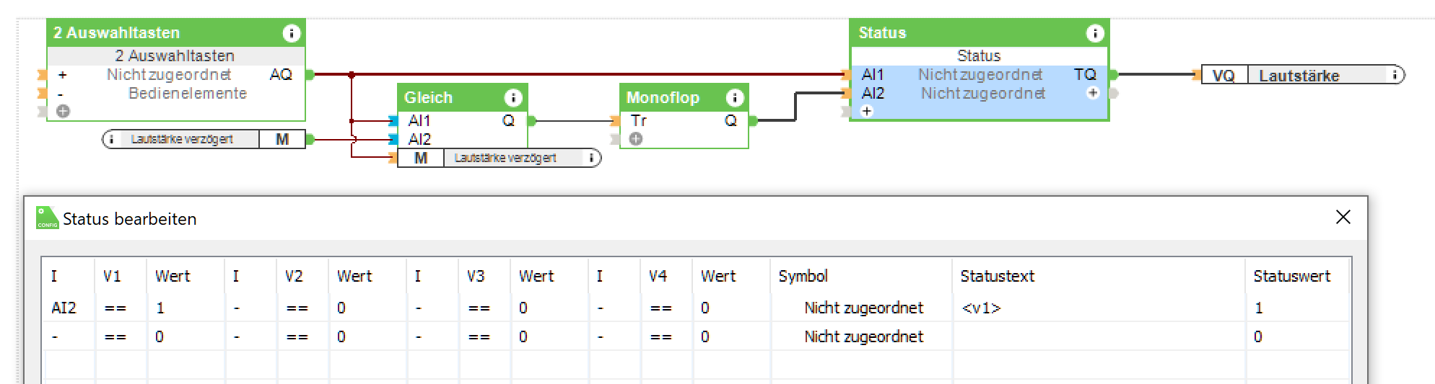
Task: Add input via plus on 2 Auswahltasten block
Action: click(64, 111)
